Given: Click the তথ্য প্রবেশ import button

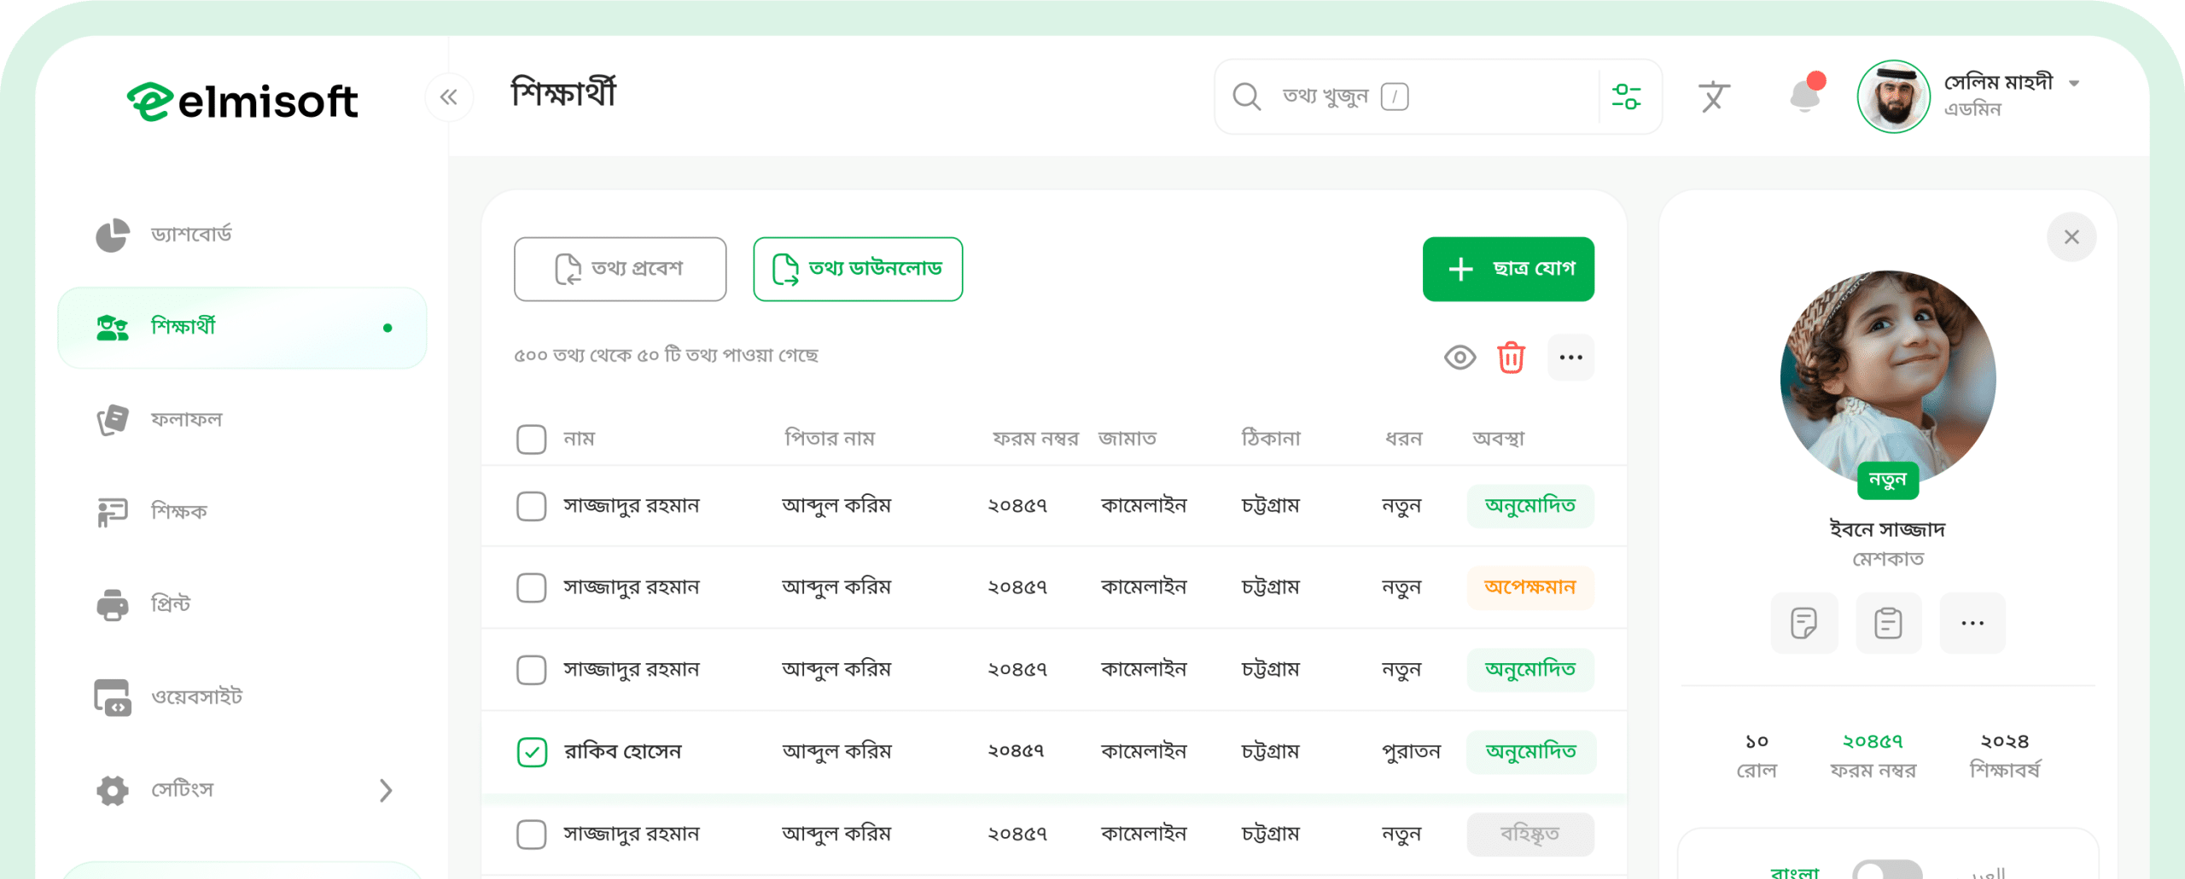Looking at the screenshot, I should point(621,269).
